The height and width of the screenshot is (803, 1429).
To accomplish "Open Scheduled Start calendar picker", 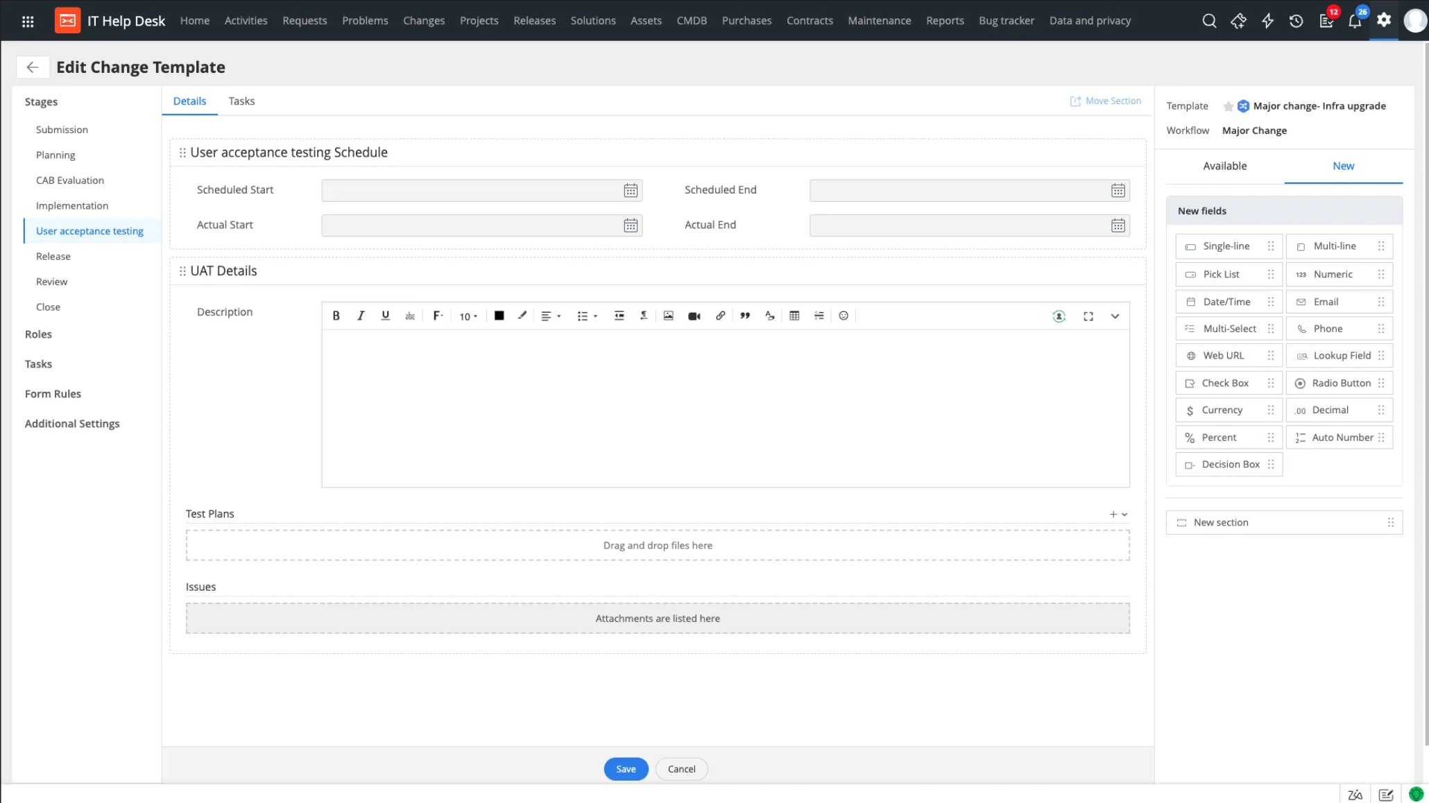I will click(630, 191).
